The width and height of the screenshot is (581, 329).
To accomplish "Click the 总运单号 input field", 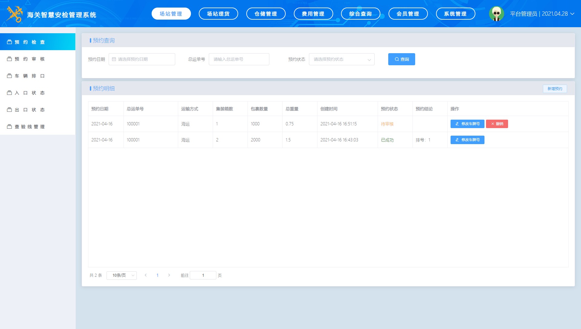I will tap(239, 59).
